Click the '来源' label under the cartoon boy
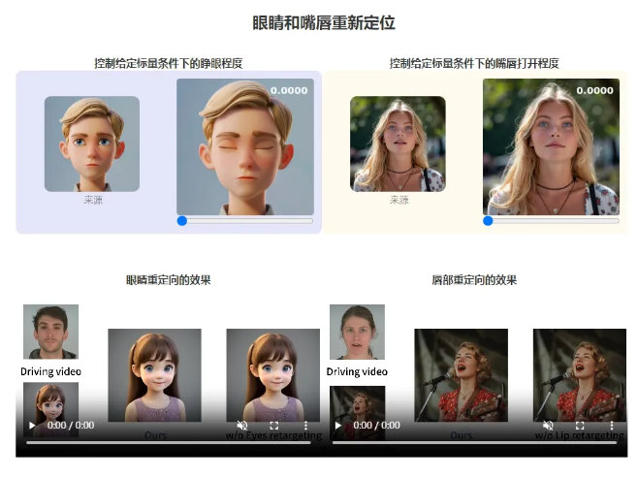Viewport: 638px width, 479px height. [x=93, y=200]
